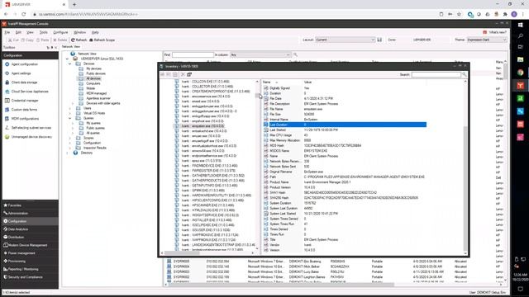Close the Toolbox panel

(55, 48)
